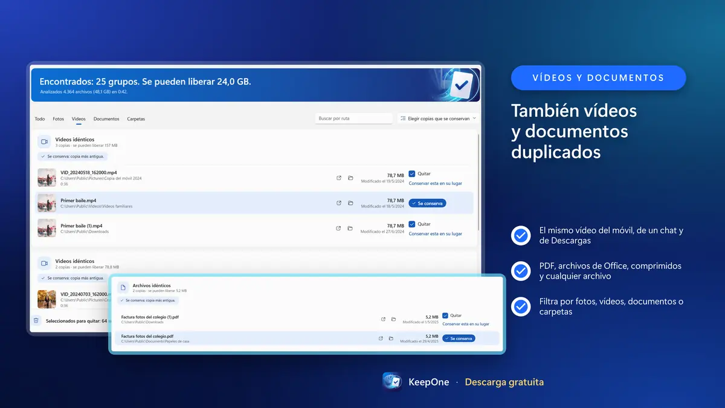
Task: Select the Vídeos tab
Action: click(79, 119)
